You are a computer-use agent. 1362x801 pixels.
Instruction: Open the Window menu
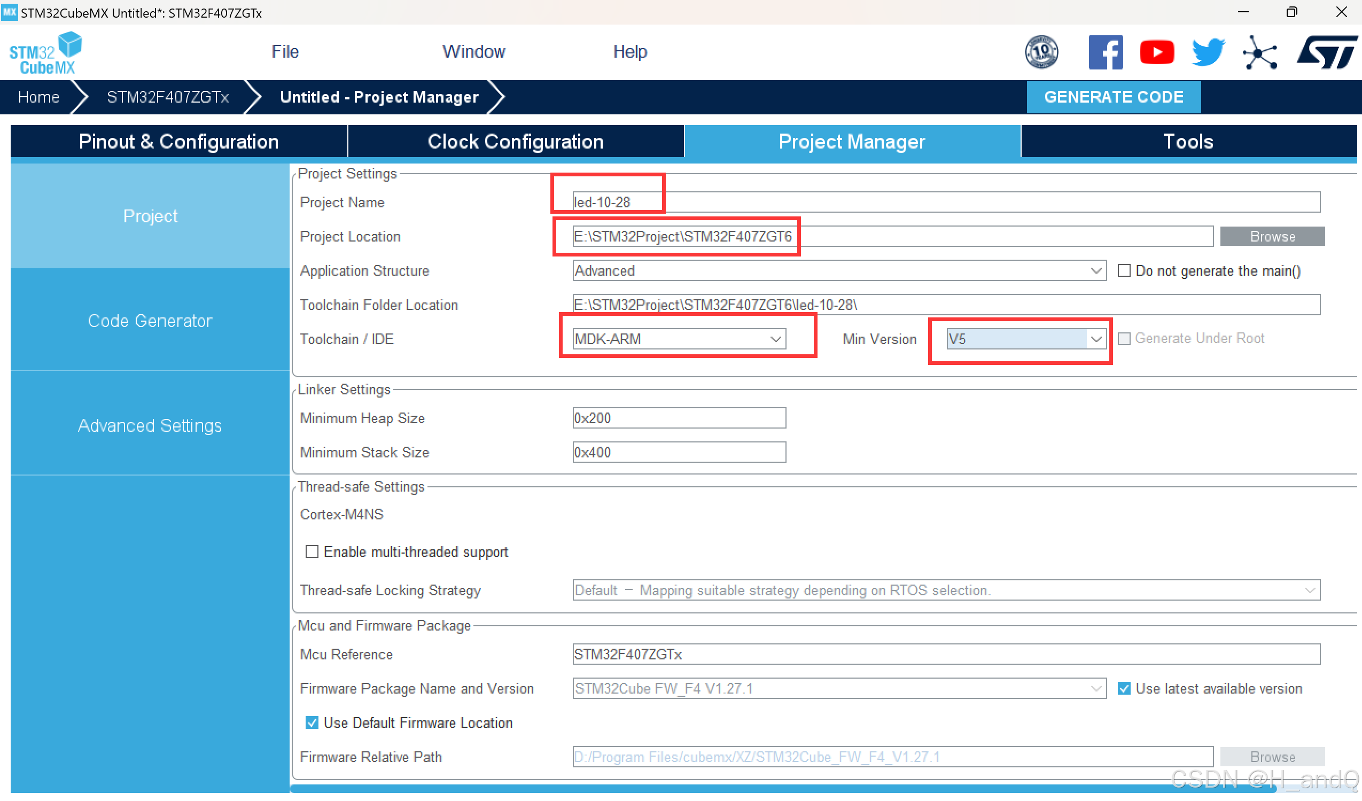(473, 52)
